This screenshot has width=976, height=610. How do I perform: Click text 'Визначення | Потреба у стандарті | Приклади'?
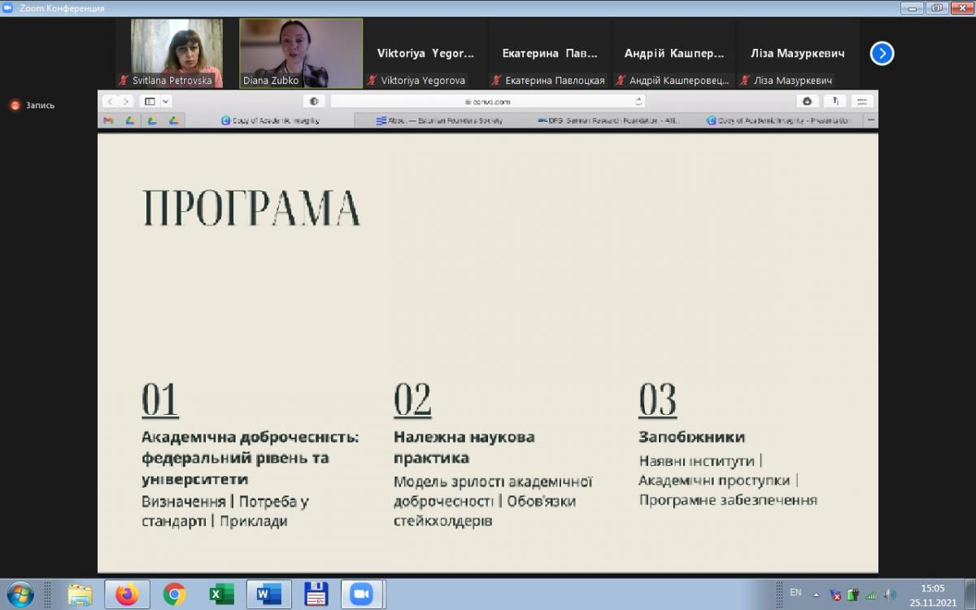[225, 511]
